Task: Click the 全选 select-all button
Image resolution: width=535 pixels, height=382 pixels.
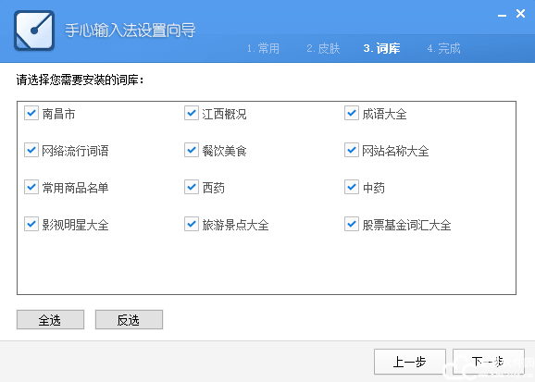Action: [x=50, y=320]
